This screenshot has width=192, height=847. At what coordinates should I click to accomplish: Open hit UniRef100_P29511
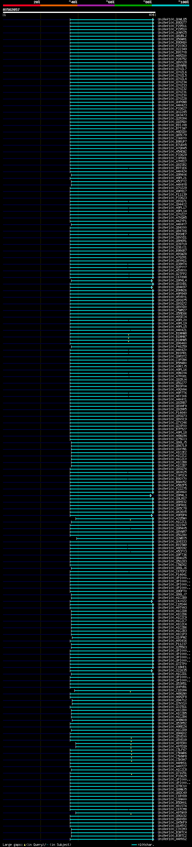pyautogui.click(x=172, y=26)
